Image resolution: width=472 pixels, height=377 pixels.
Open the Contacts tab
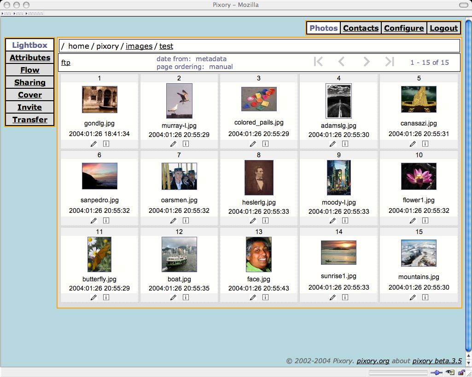point(361,28)
